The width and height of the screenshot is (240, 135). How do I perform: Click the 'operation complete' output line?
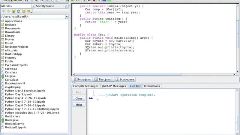coord(127,95)
